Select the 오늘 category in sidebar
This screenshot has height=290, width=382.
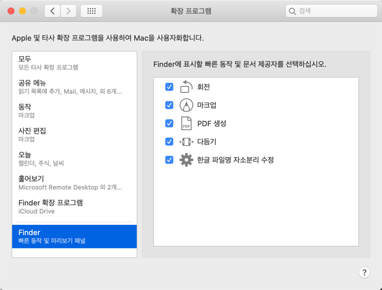(x=74, y=159)
